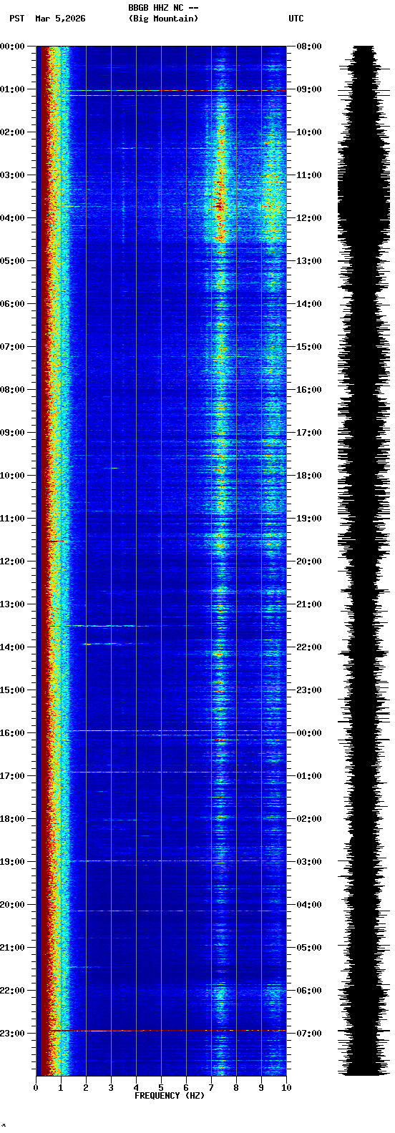Click the 18:00 UTC time label

pos(308,476)
